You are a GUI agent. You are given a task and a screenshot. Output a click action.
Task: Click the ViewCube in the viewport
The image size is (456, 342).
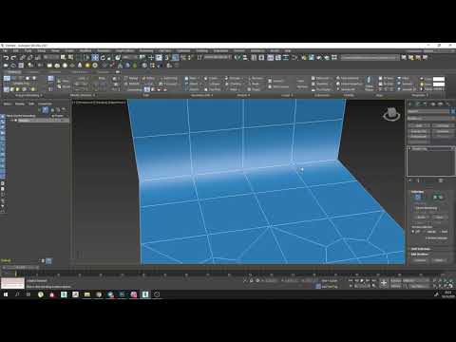pos(391,114)
